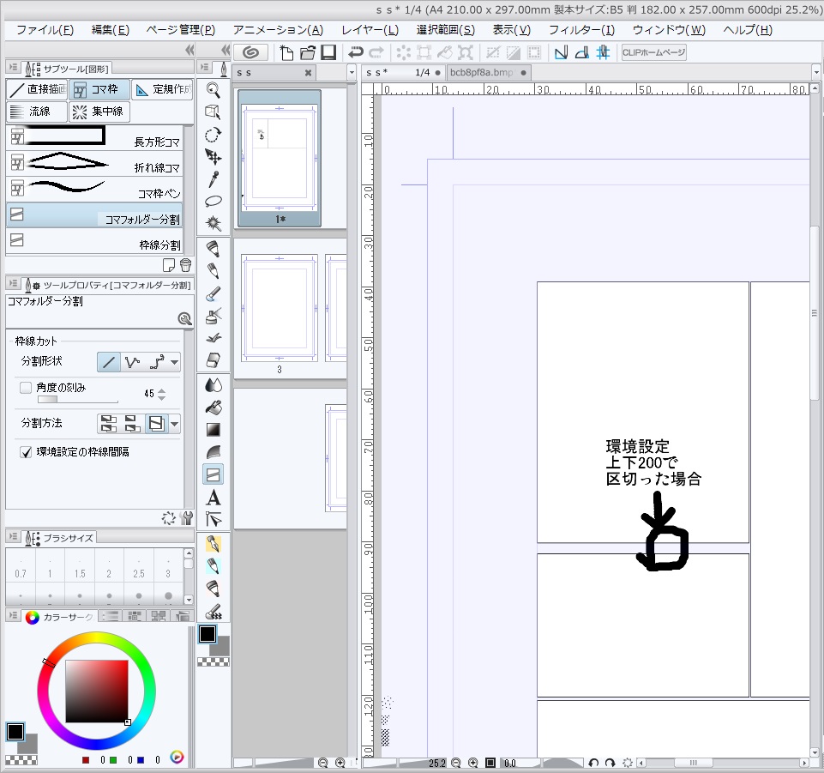Select the Fill bucket tool
This screenshot has height=773, width=824.
(x=214, y=407)
